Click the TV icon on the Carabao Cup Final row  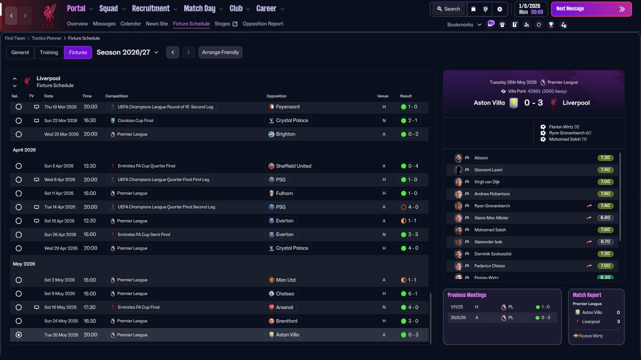click(37, 120)
